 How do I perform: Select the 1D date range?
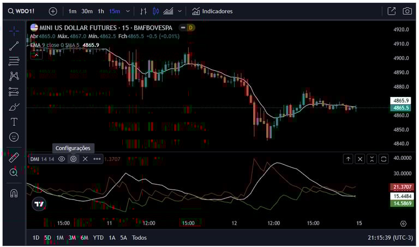point(36,238)
